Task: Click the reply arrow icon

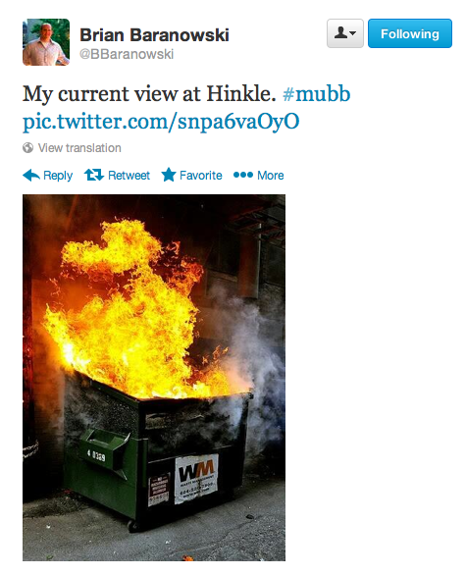Action: (31, 176)
